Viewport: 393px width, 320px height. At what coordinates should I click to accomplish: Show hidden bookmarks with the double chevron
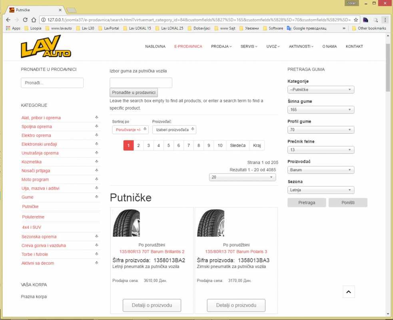(344, 28)
